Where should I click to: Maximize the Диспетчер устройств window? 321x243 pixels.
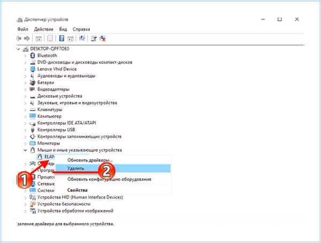[x=280, y=19]
